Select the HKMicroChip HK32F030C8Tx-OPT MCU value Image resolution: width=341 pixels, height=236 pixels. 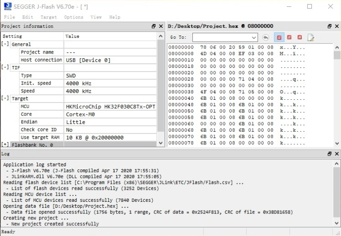point(110,107)
